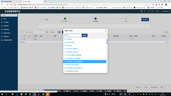Image resolution: width=171 pixels, height=96 pixels.
Task: Open 页信息 in developer toolbar
Action: 99,91
